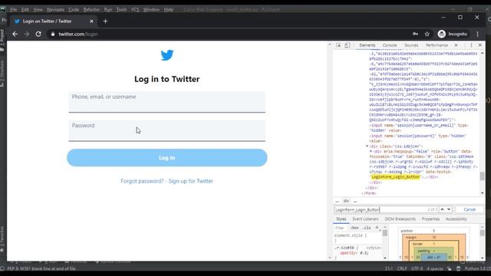Bookmark this page with the star
This screenshot has width=491, height=276.
pos(427,34)
